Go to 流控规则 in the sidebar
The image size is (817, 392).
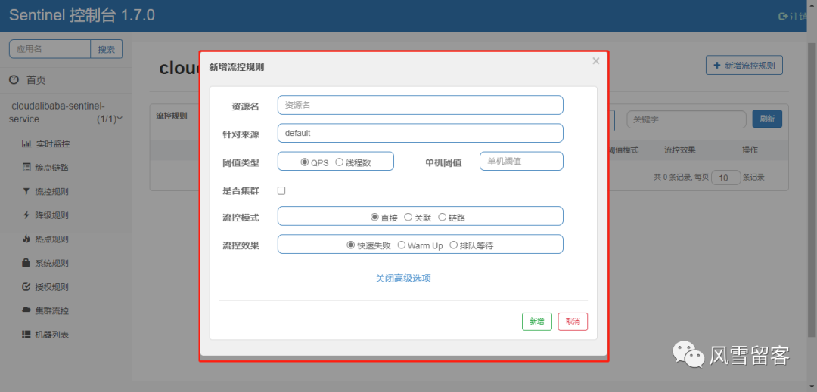pyautogui.click(x=51, y=192)
